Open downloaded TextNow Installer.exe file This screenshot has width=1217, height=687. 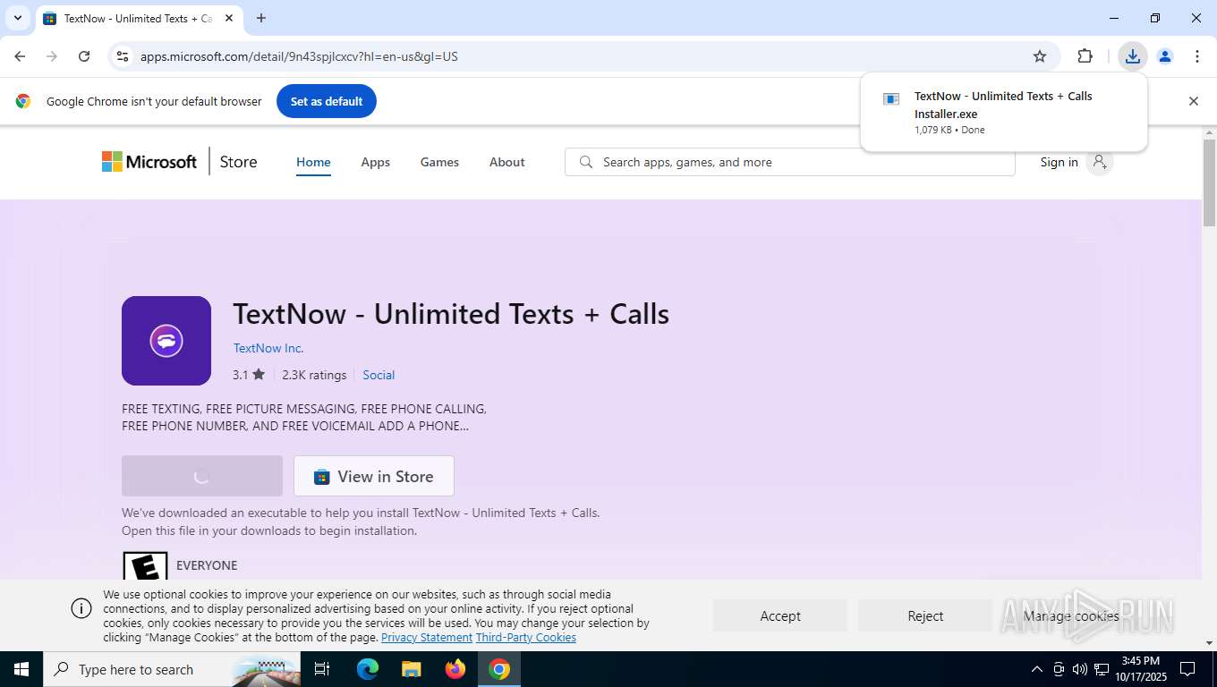click(x=1003, y=112)
